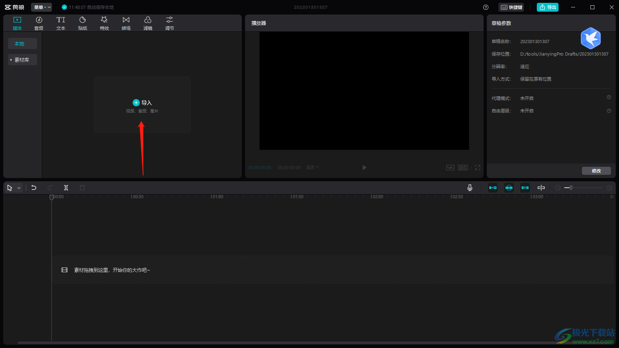The image size is (619, 348).
Task: Click the timeline ruler at 01:00
Action: pyautogui.click(x=218, y=197)
